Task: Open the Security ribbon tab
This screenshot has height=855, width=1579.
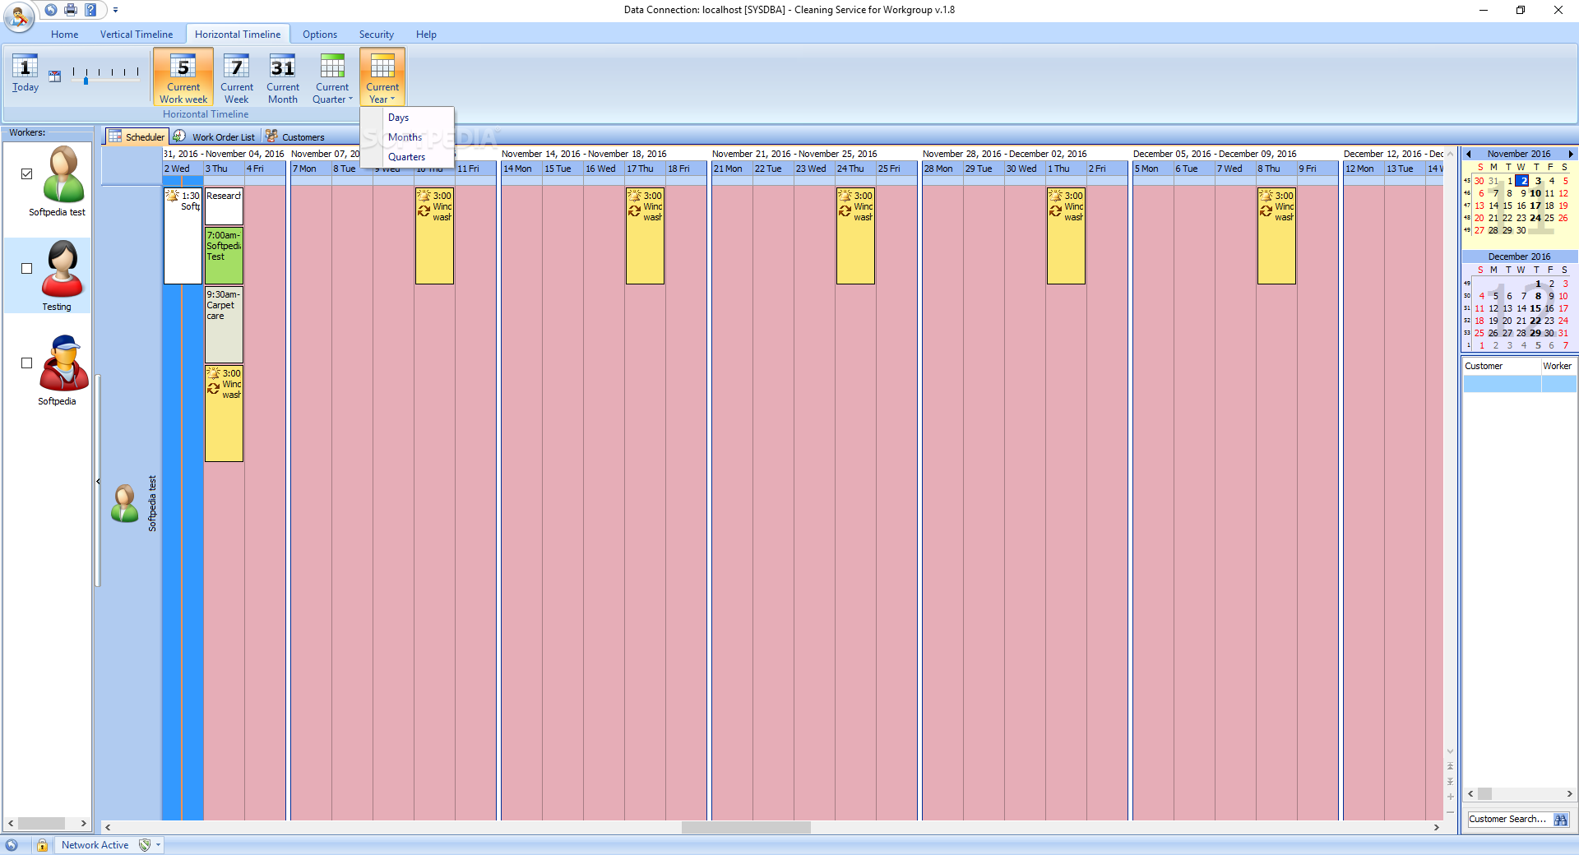Action: coord(376,35)
